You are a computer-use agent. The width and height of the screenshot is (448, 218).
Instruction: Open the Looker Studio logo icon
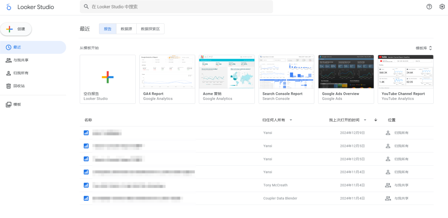pyautogui.click(x=9, y=7)
